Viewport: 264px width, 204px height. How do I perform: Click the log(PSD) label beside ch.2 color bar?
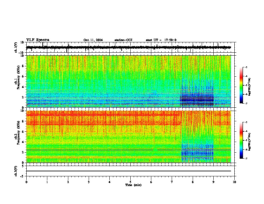click(x=250, y=142)
